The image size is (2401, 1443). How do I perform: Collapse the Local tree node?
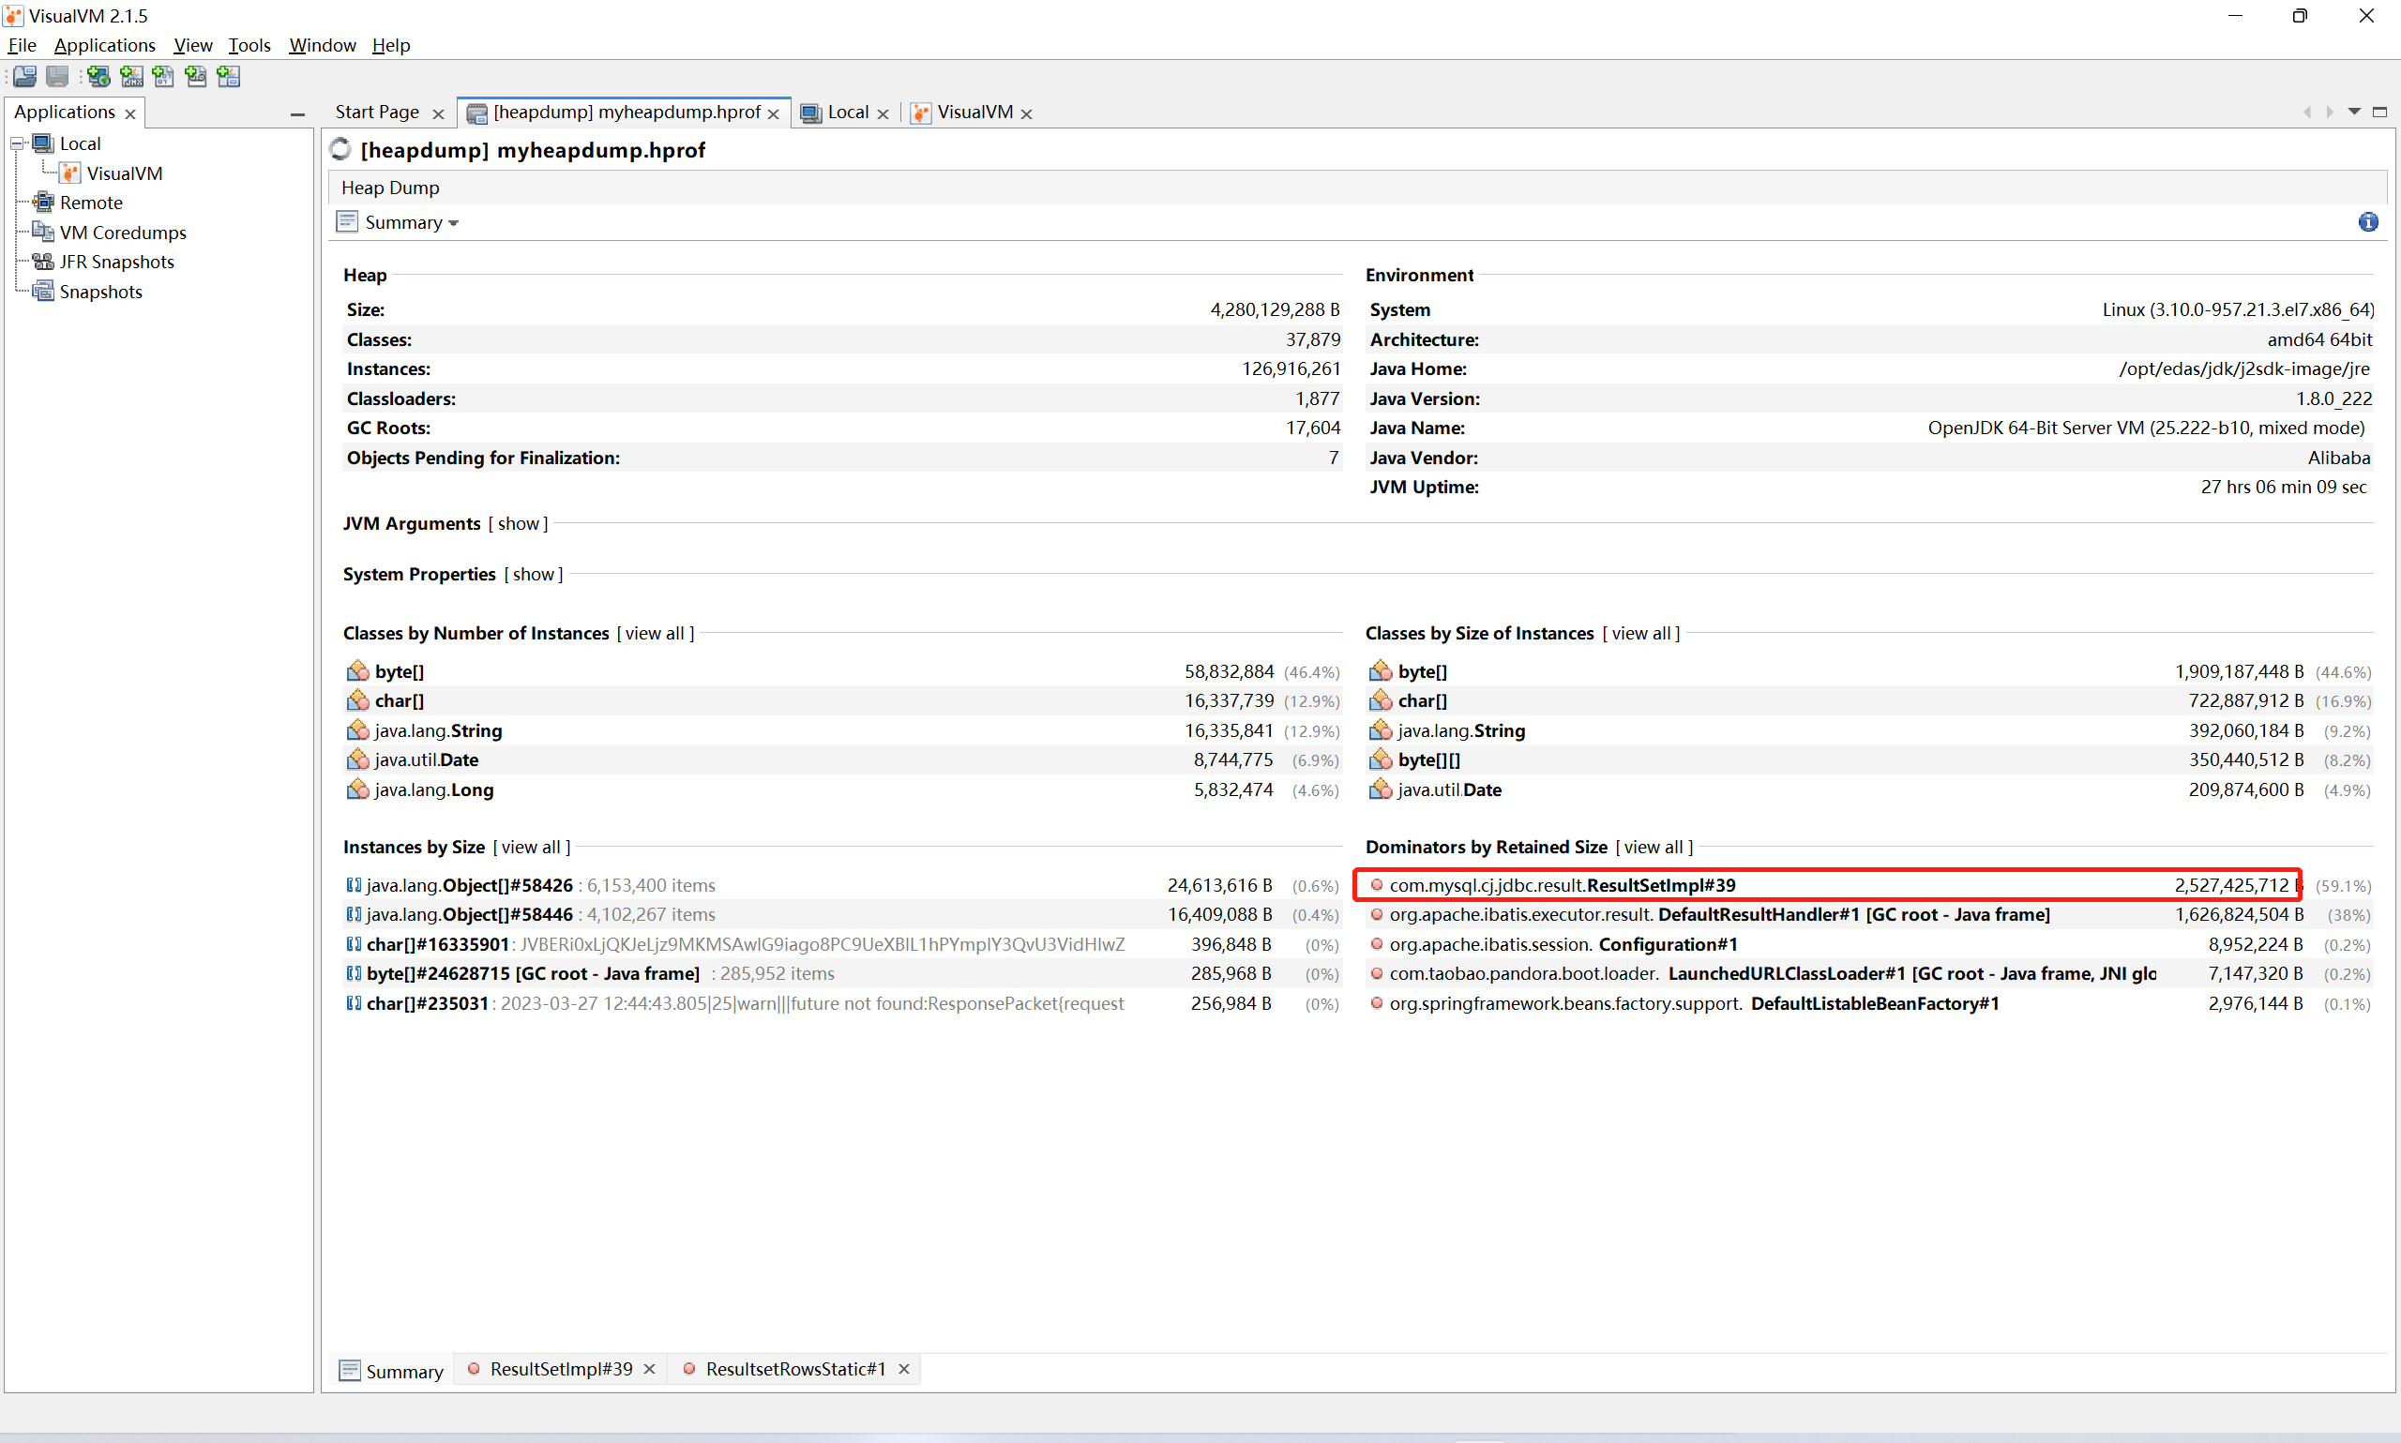[x=17, y=143]
